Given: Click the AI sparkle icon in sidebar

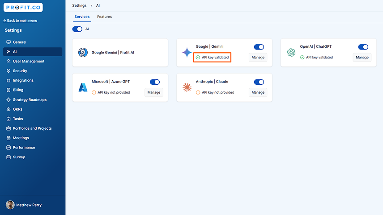Looking at the screenshot, I should tap(9, 52).
